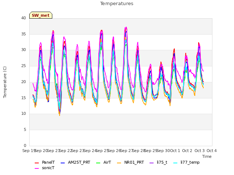Toggle li77_temp series in legend

pyautogui.click(x=186, y=162)
